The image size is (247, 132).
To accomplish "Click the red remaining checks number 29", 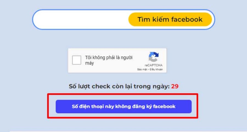I will pos(175,86).
